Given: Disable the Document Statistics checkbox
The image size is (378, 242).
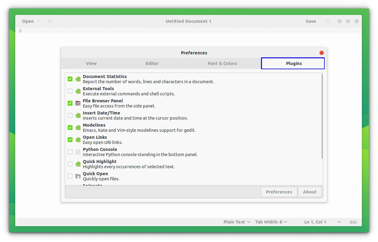Looking at the screenshot, I should 70,79.
